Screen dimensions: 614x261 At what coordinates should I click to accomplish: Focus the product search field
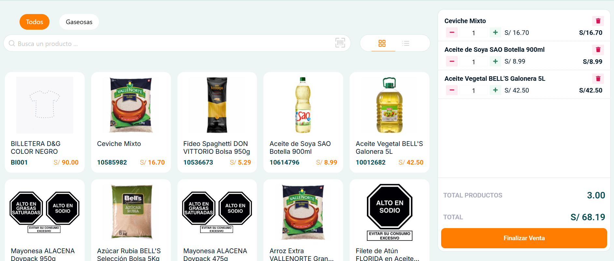[x=169, y=43]
